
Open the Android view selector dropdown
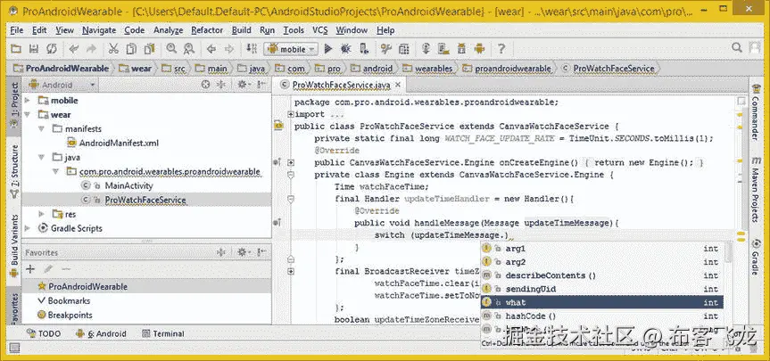pyautogui.click(x=62, y=85)
